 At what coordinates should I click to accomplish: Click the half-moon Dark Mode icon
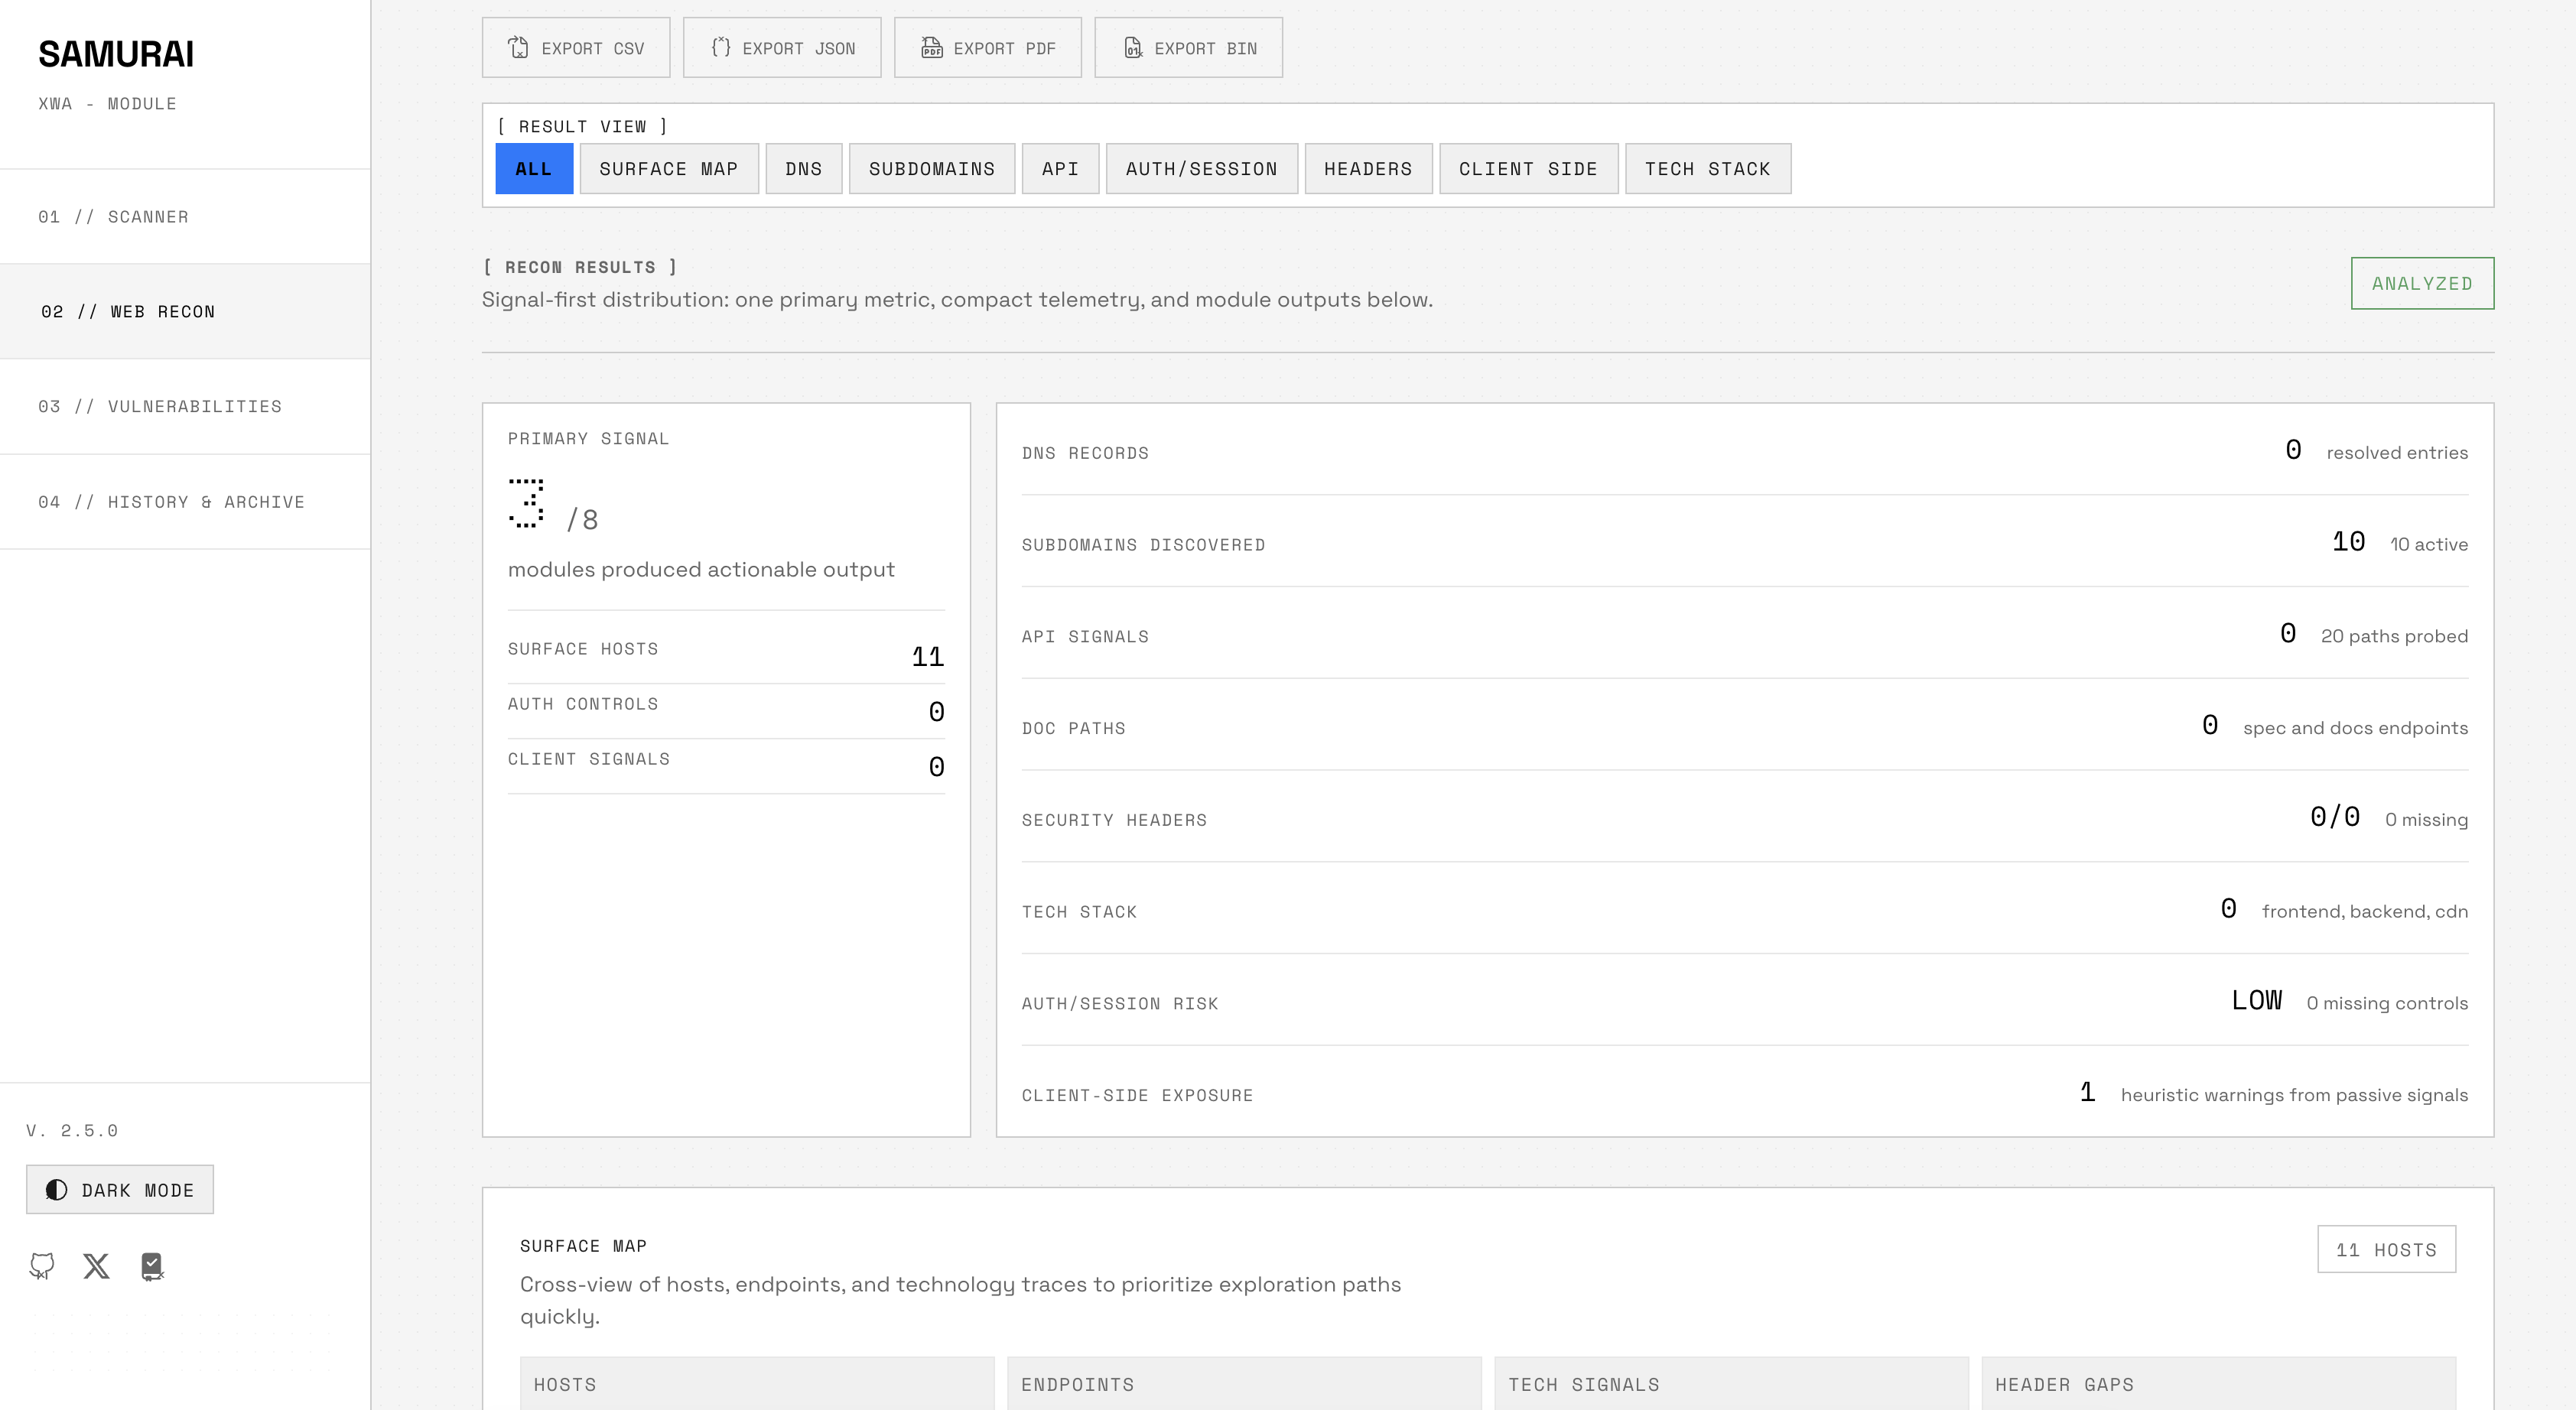tap(57, 1190)
